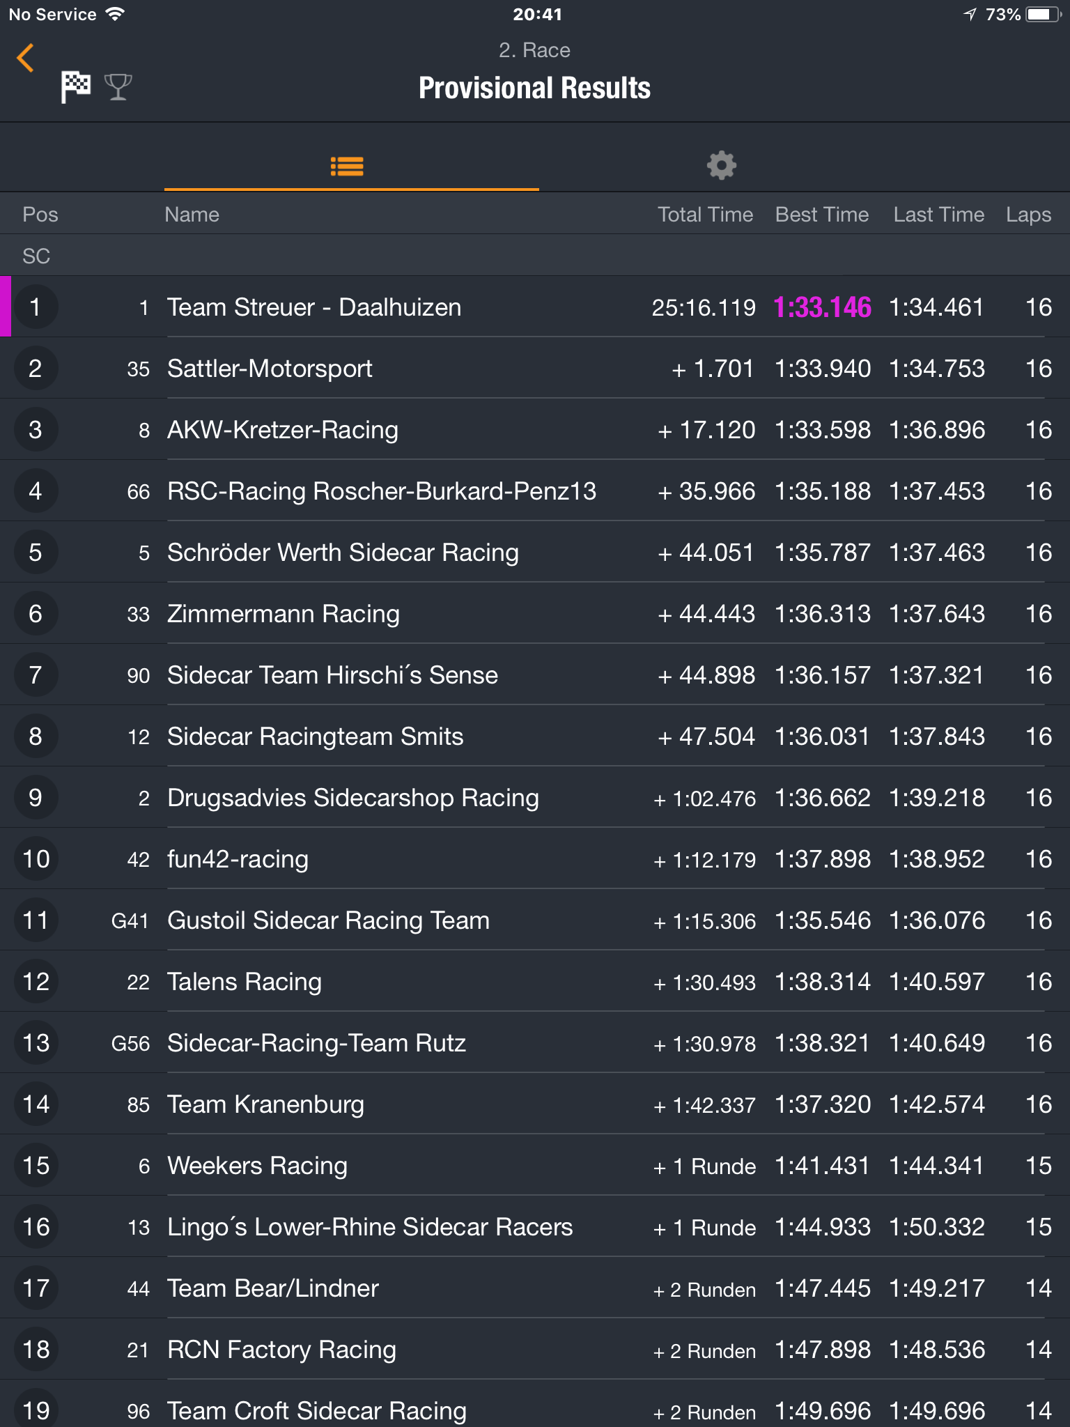This screenshot has width=1070, height=1427.
Task: Open the trophy standings icon
Action: coord(118,87)
